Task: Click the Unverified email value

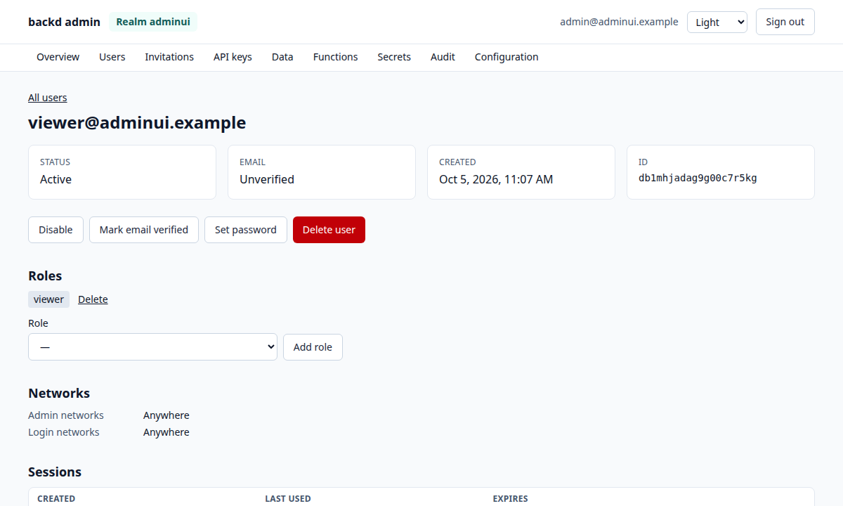Action: [267, 179]
